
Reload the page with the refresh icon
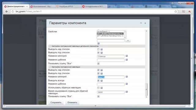(13, 12)
